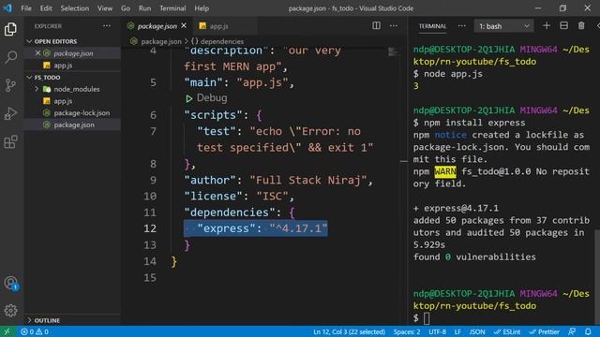Click ESLint status bar item
Viewport: 600px width, 337px height.
tap(506, 331)
